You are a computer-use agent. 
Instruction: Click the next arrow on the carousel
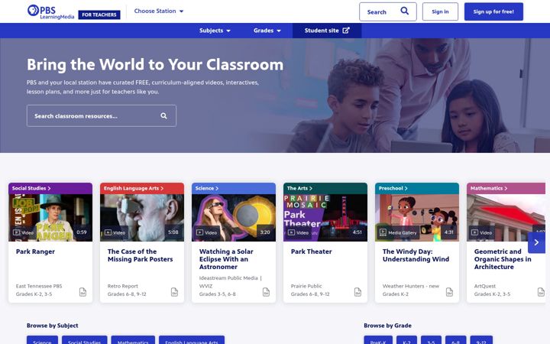(x=536, y=242)
